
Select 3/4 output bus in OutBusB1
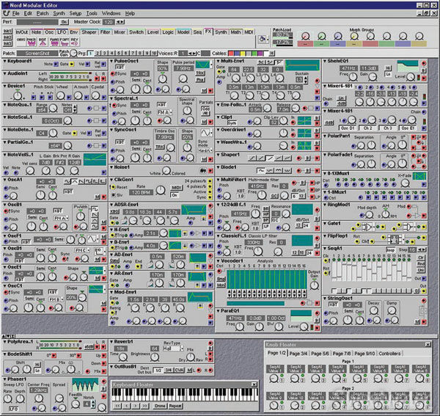(168, 371)
